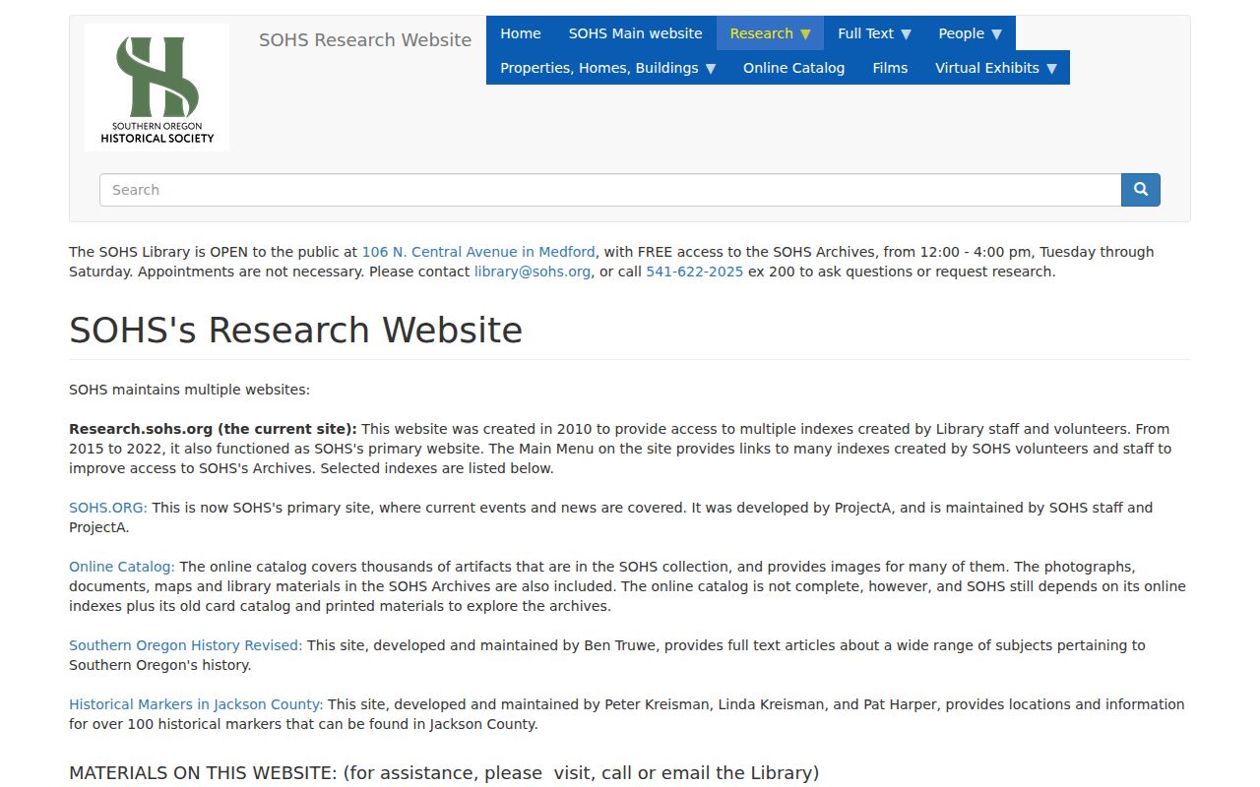
Task: Click 'Research.sohs.org (the current site):' bold text
Action: pos(214,429)
